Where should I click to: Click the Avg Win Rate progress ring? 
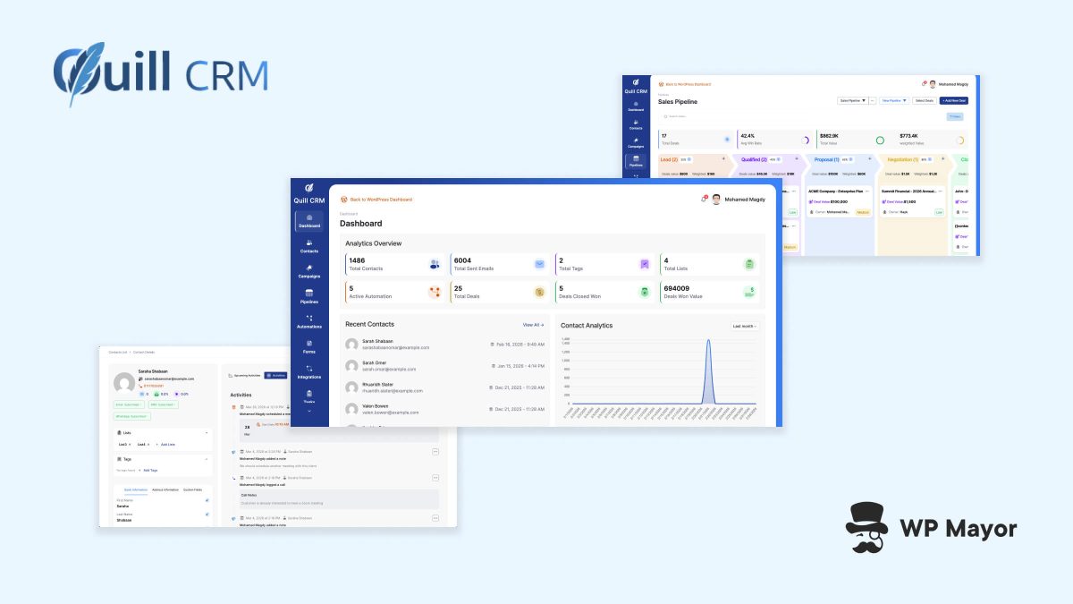pyautogui.click(x=806, y=140)
